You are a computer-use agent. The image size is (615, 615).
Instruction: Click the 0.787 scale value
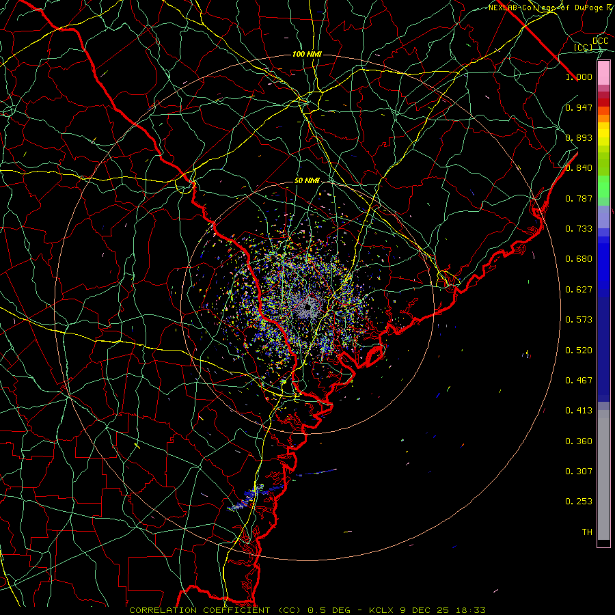click(579, 198)
